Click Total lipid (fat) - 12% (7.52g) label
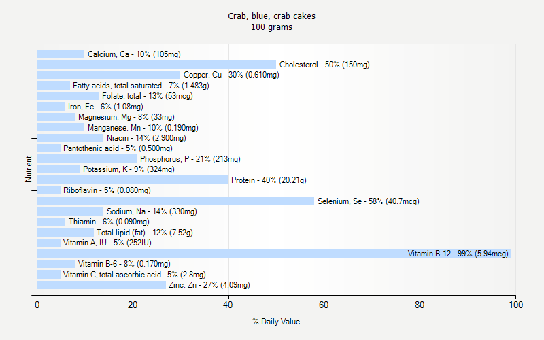 (145, 233)
